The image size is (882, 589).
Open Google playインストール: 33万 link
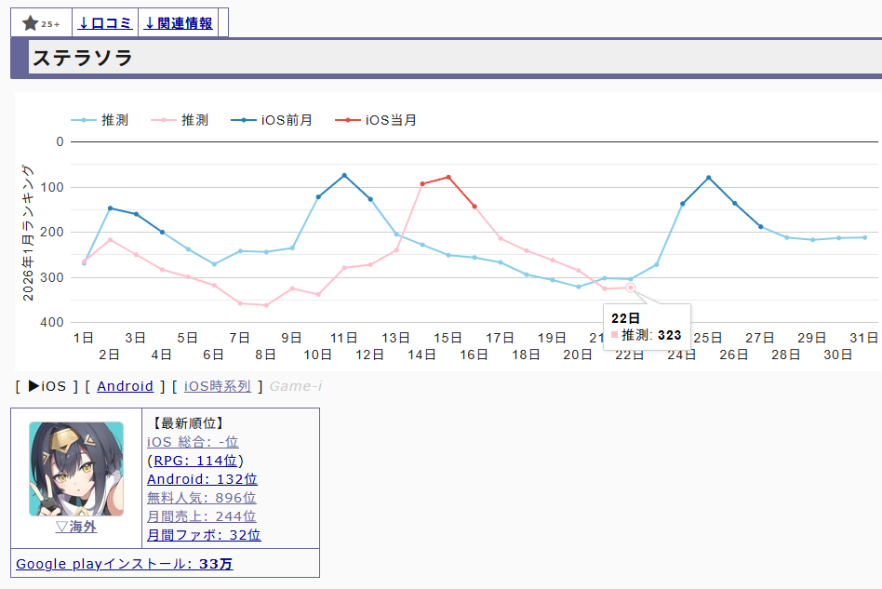(124, 564)
